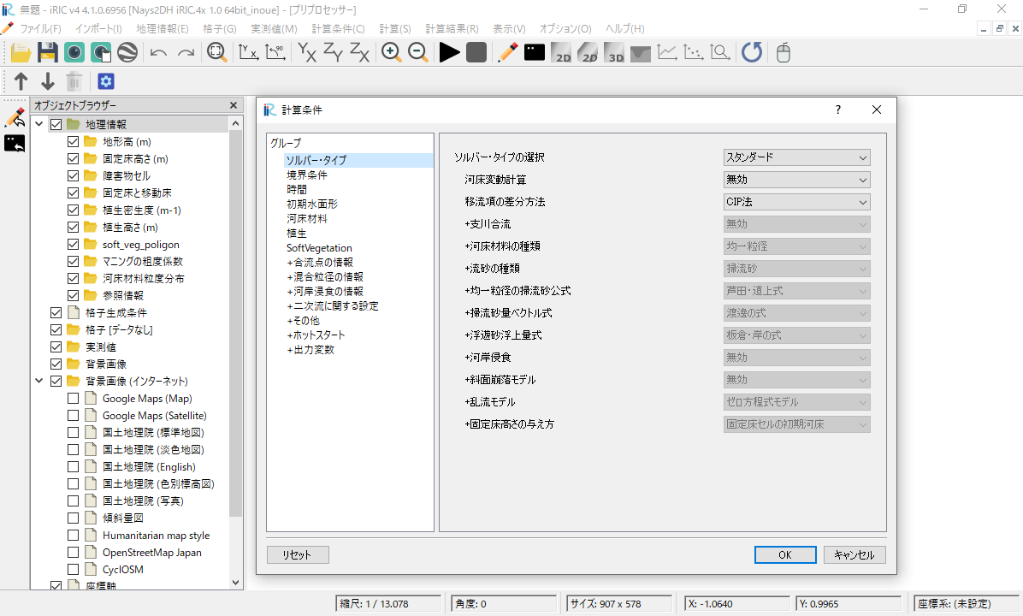Screen dimensions: 1023x616
Task: Open the 河床変動計算 dropdown
Action: 796,180
